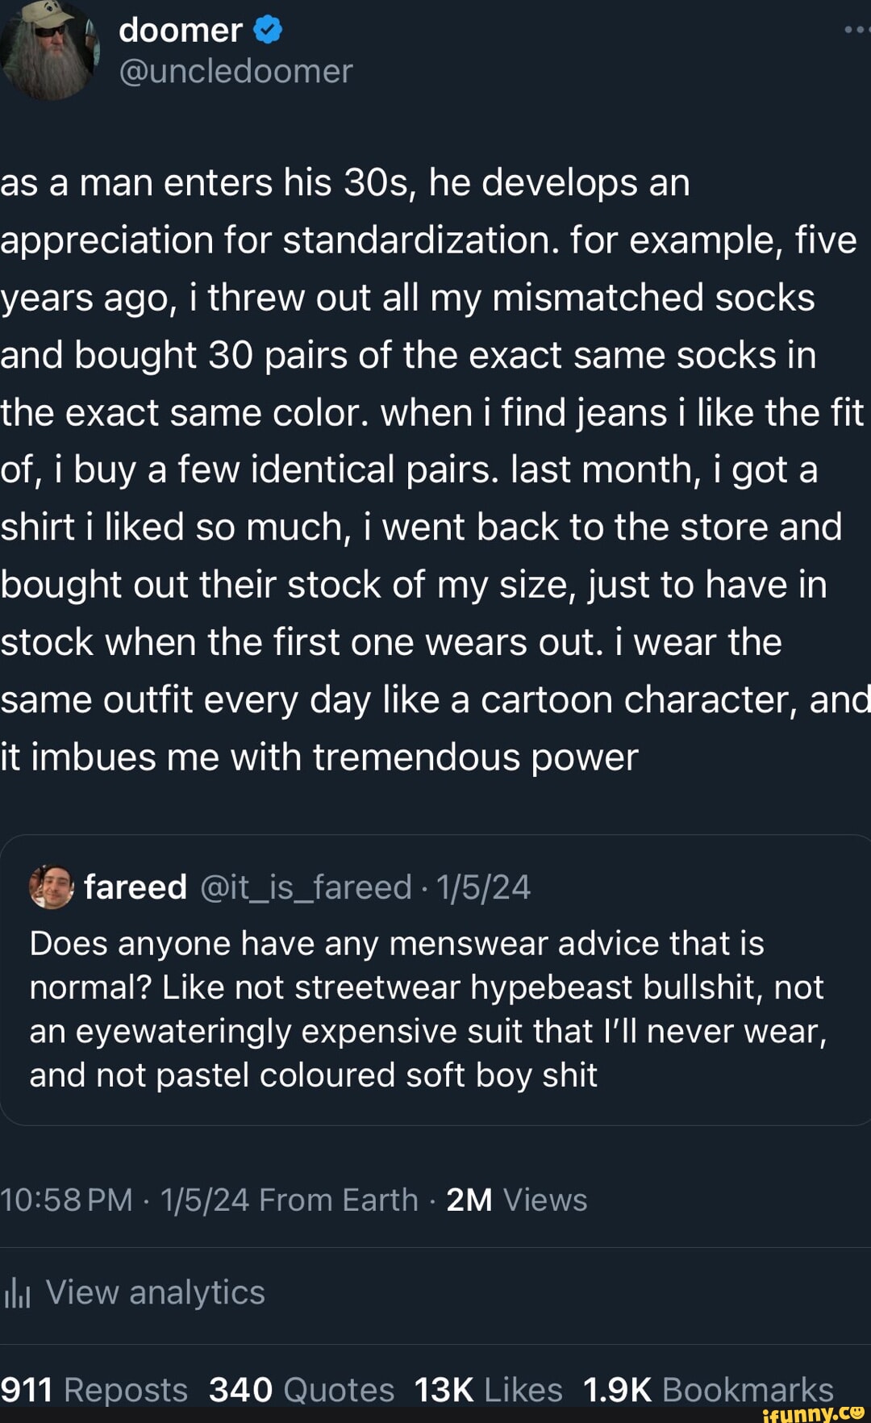The width and height of the screenshot is (871, 1423).
Task: Click the iFunny.co watermark logo
Action: 812,1412
